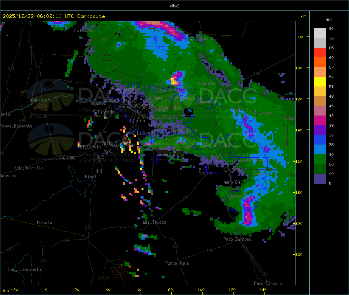This screenshot has height=295, width=349.
Task: Click the -200 km tick on the right axis
Action: [x=299, y=223]
